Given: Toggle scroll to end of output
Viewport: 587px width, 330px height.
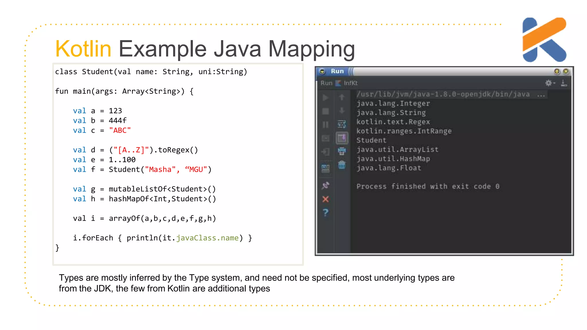Looking at the screenshot, I should tap(342, 138).
